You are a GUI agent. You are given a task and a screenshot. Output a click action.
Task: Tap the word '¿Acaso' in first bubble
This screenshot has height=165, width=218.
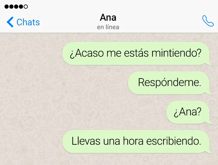(x=87, y=54)
